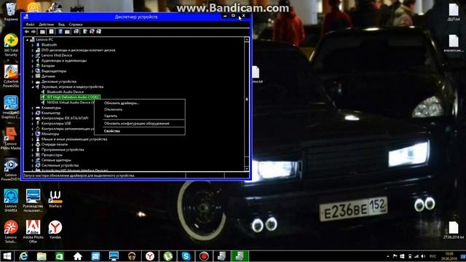Click the tree scrollbar down arrow
This screenshot has height=262, width=466.
[x=247, y=168]
